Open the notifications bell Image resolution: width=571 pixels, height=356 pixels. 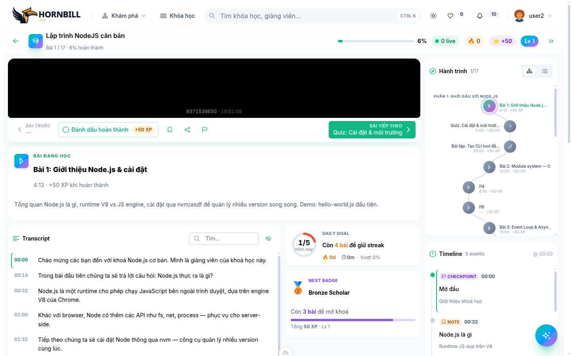[480, 16]
